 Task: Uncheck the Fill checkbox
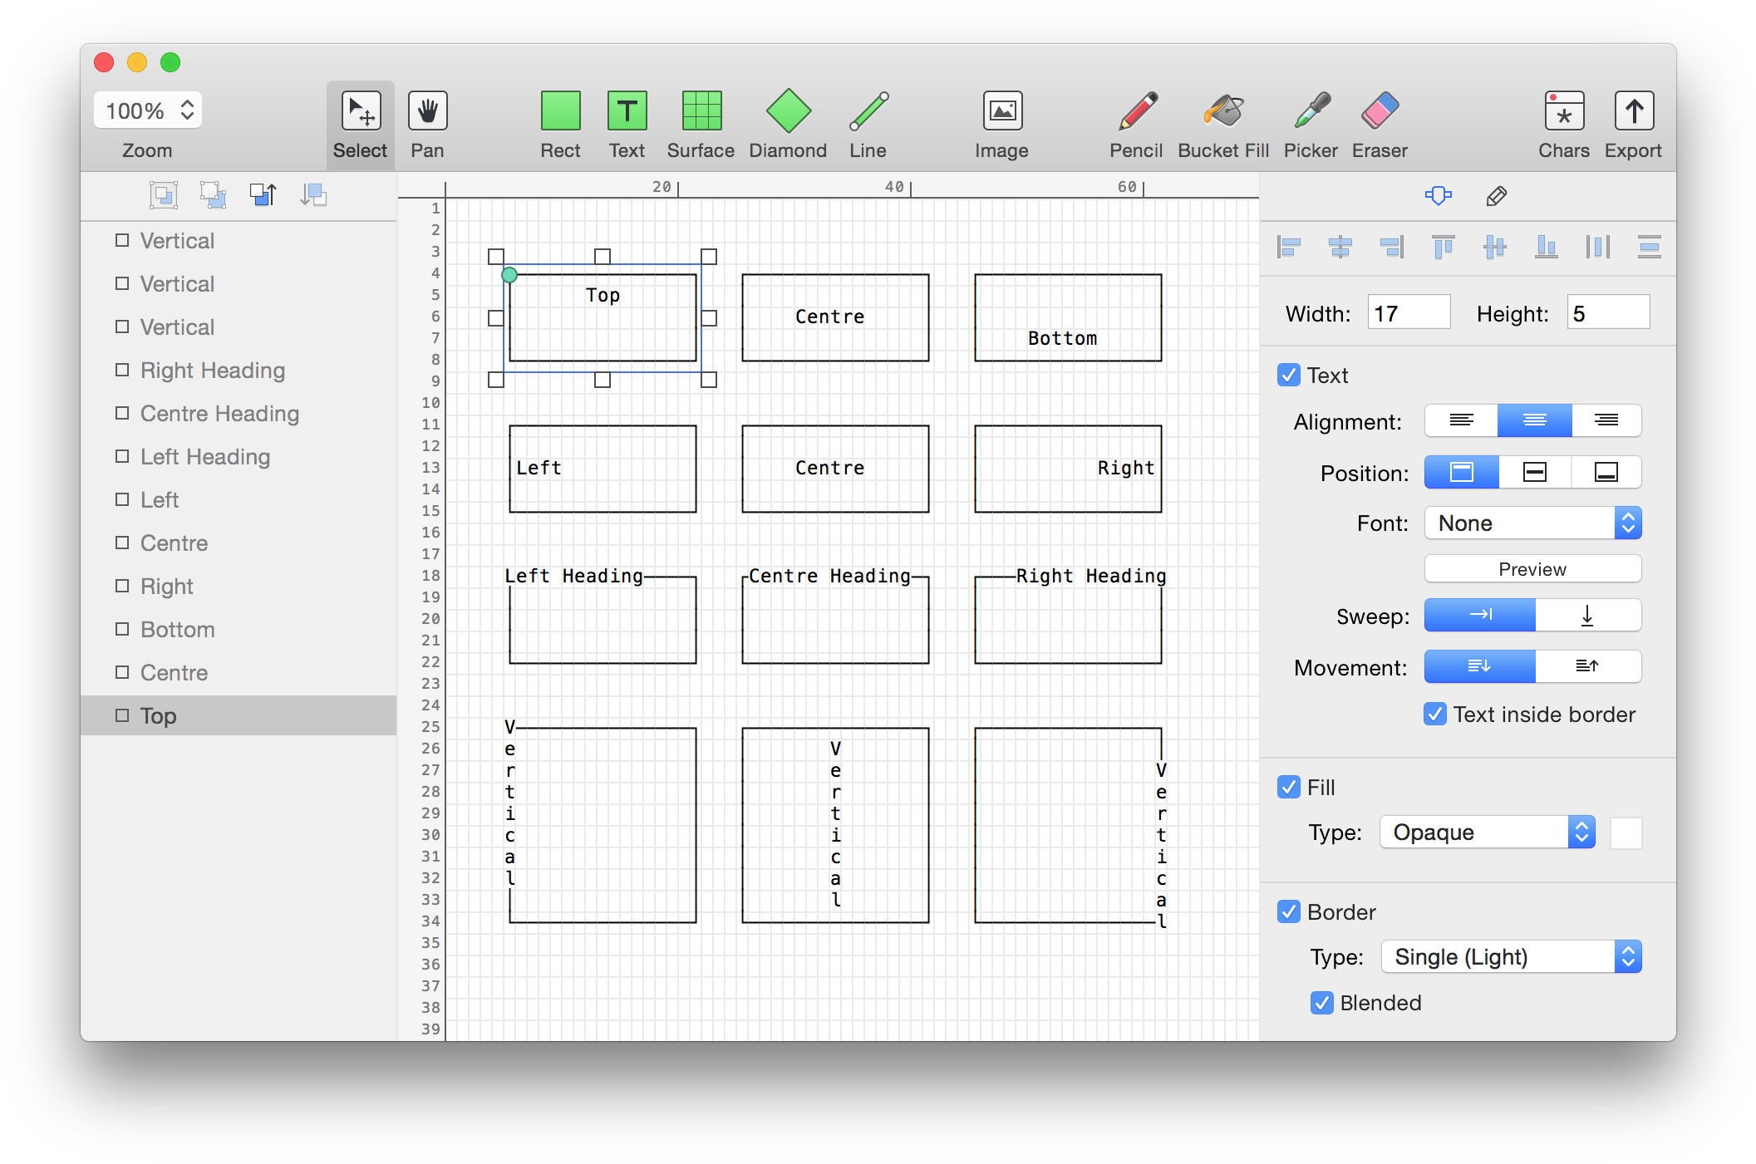pos(1289,787)
